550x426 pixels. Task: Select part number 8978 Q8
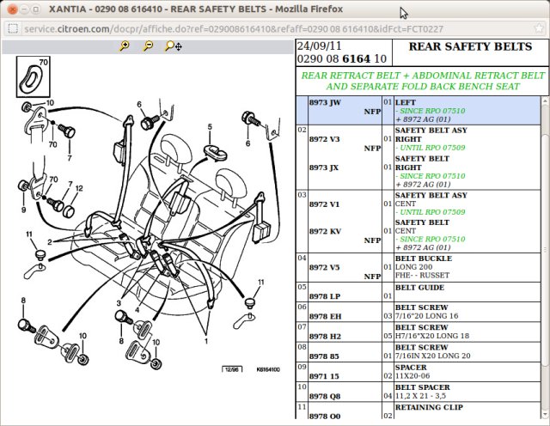tap(325, 396)
